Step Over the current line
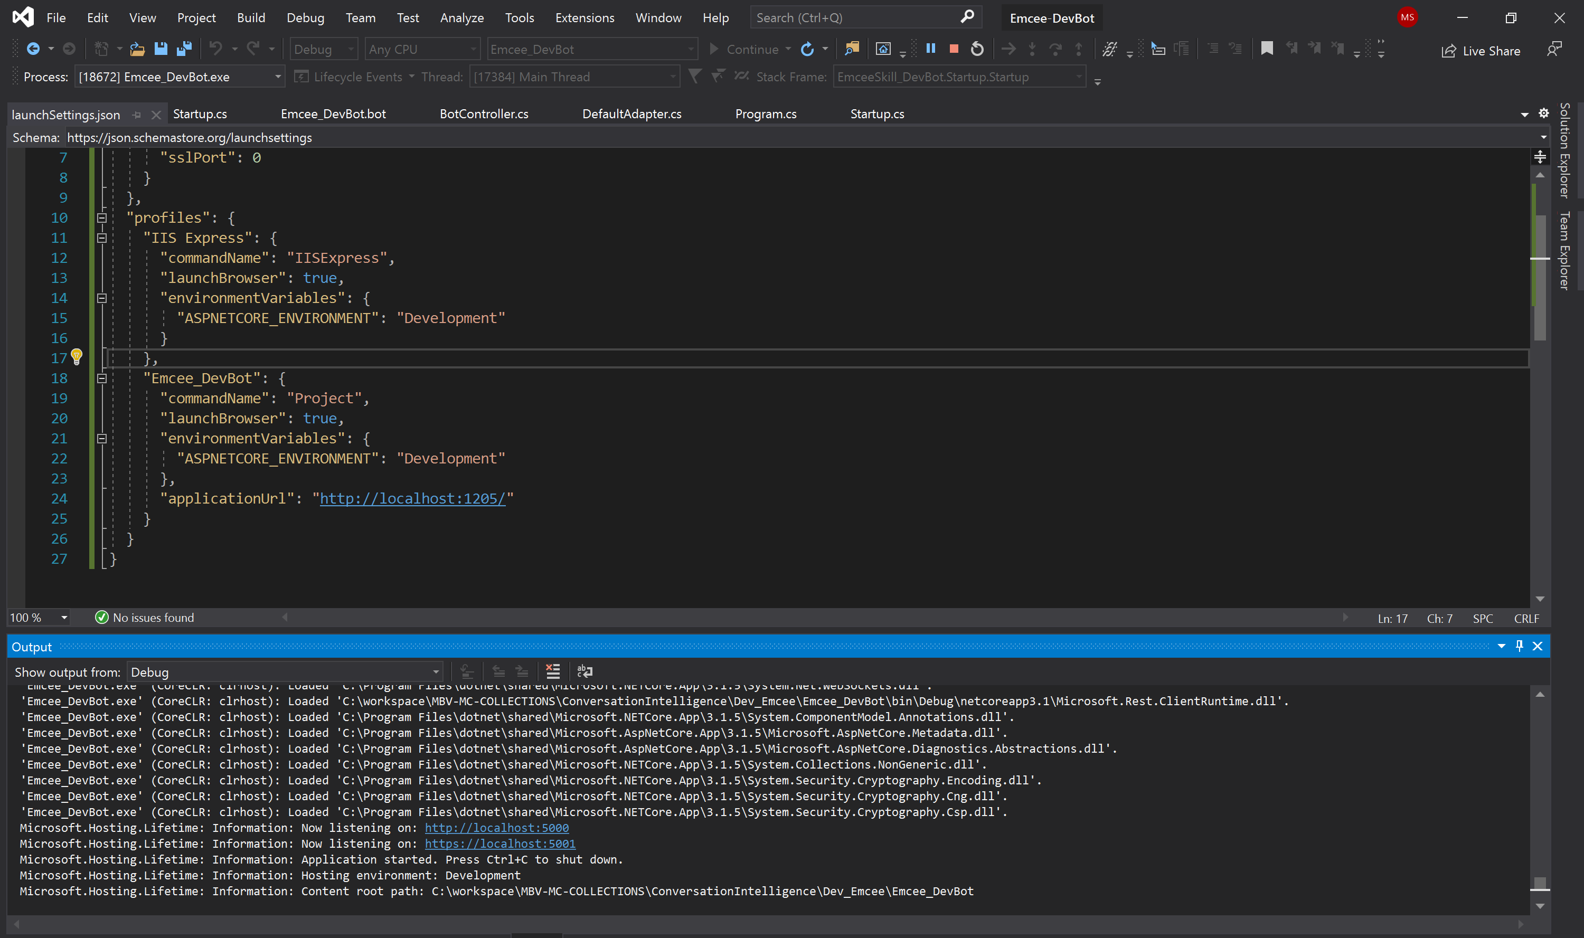This screenshot has height=938, width=1584. 1055,49
